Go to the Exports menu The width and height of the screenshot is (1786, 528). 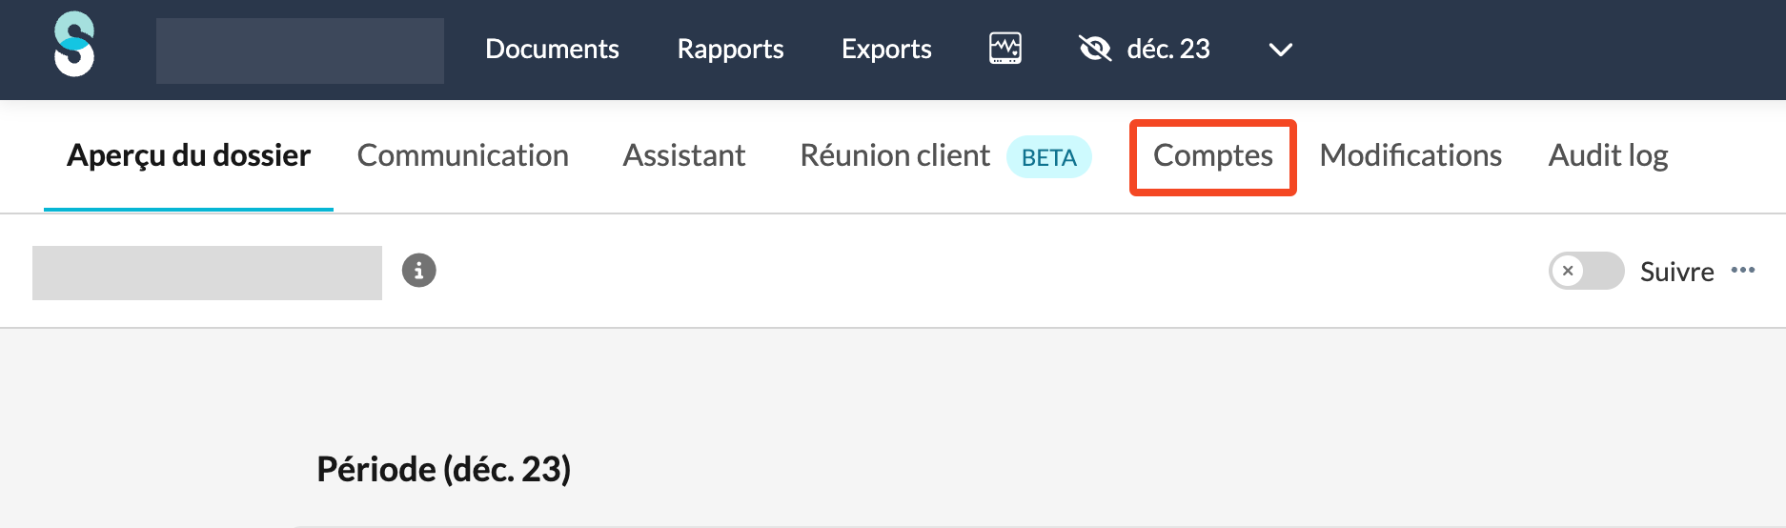(x=886, y=49)
